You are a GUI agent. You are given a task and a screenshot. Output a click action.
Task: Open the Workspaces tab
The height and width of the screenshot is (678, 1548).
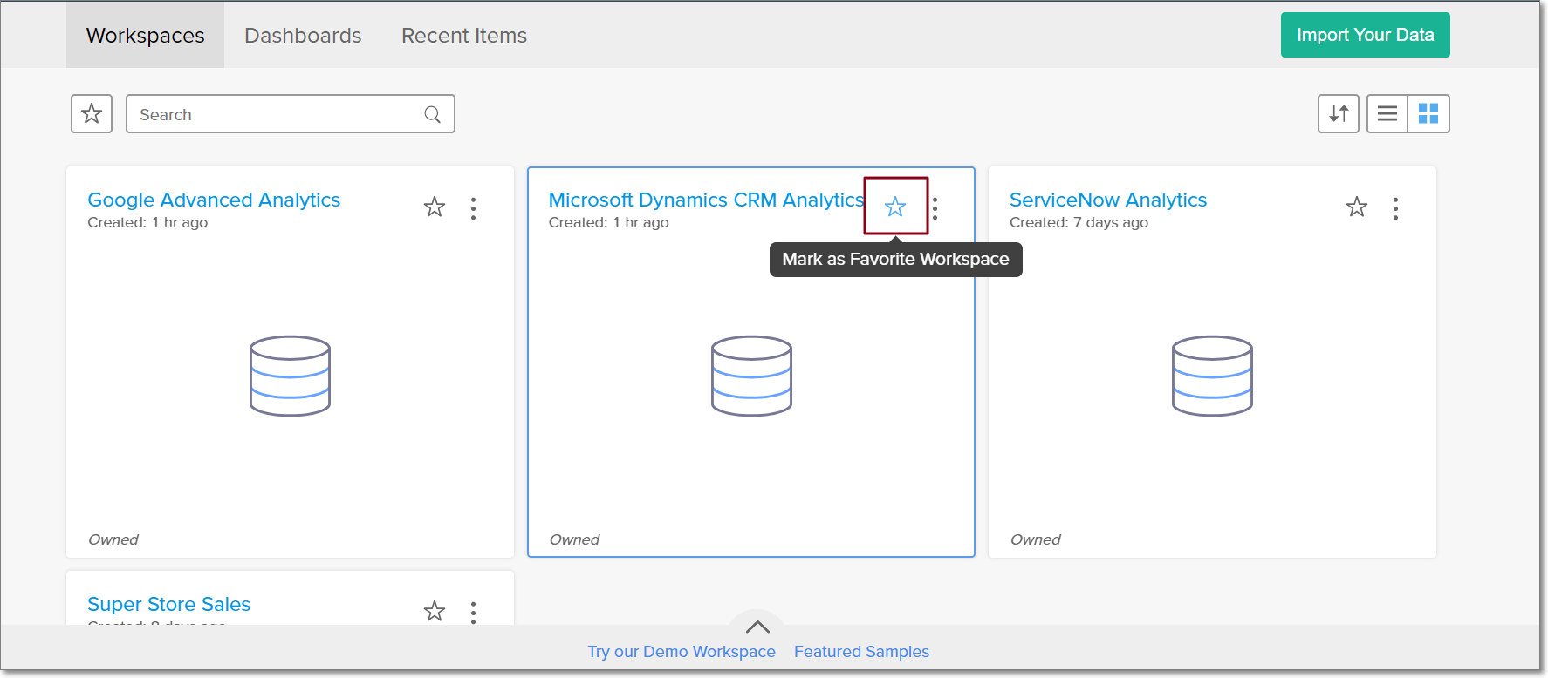(x=145, y=35)
